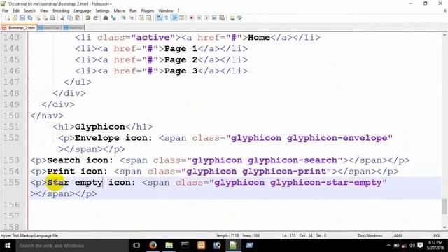The image size is (448, 252).
Task: Open the Window menu
Action: (166, 11)
